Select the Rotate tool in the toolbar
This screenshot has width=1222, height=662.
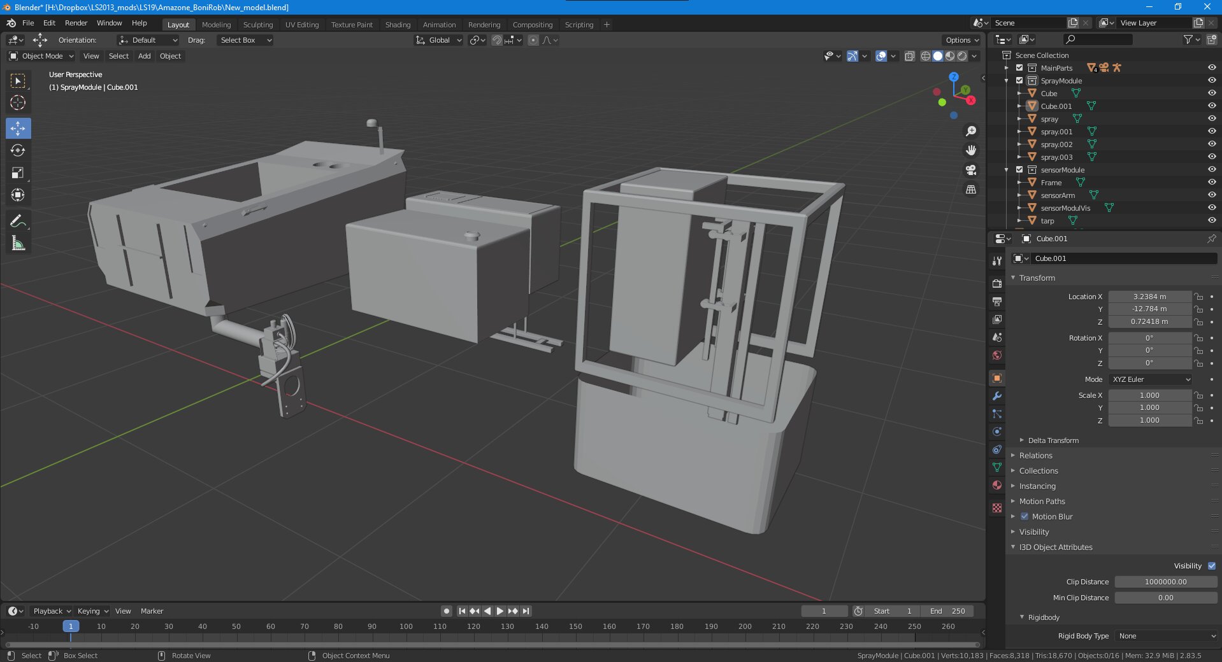18,150
